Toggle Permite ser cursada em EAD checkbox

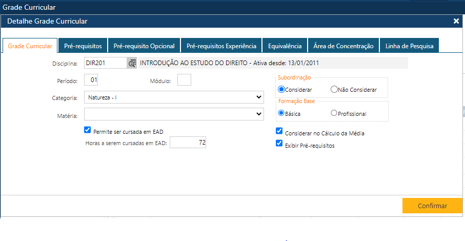(87, 130)
